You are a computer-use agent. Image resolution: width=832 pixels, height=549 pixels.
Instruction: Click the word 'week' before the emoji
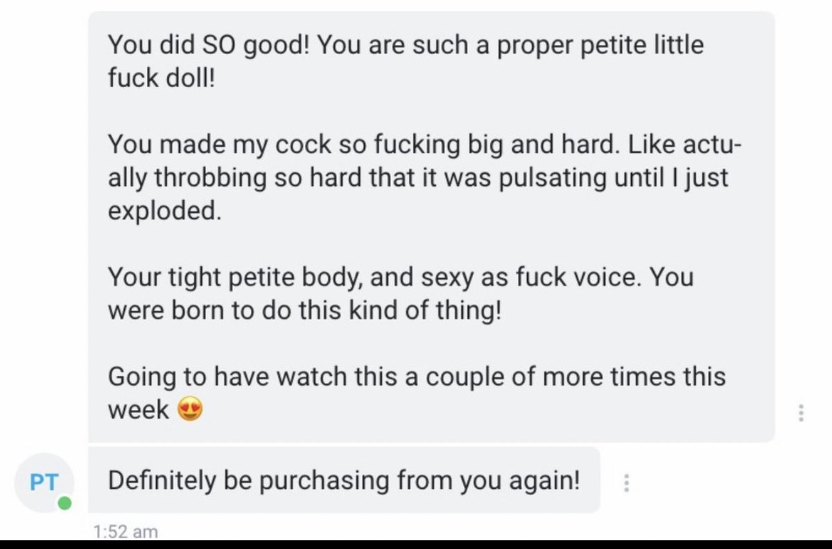(139, 410)
